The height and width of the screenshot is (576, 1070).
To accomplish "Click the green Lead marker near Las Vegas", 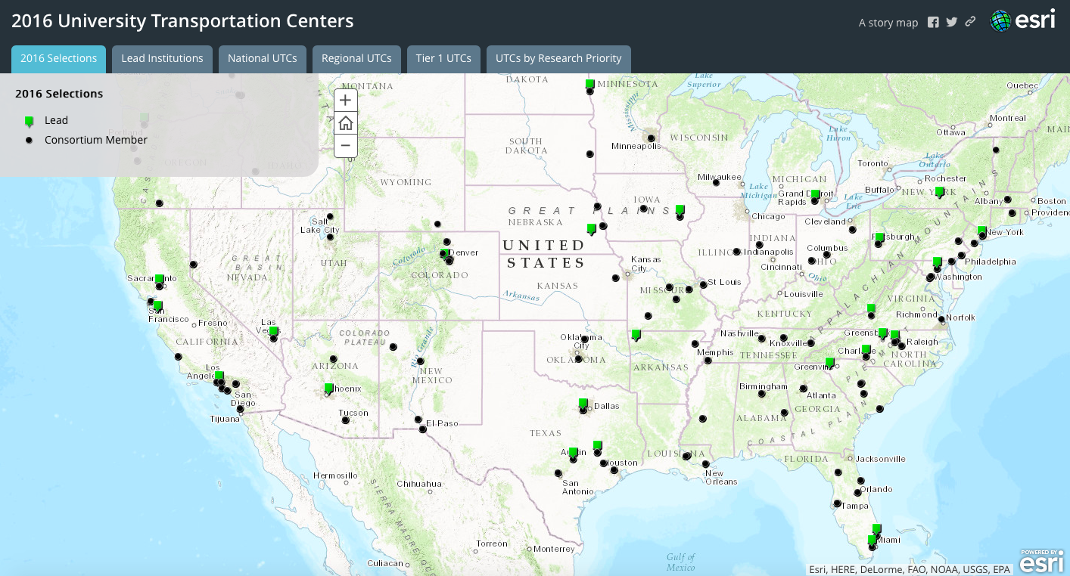I will pos(273,330).
